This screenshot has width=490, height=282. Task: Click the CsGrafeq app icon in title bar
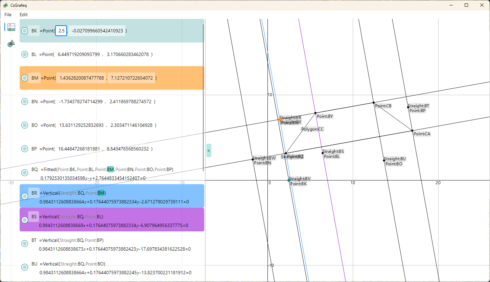point(5,5)
